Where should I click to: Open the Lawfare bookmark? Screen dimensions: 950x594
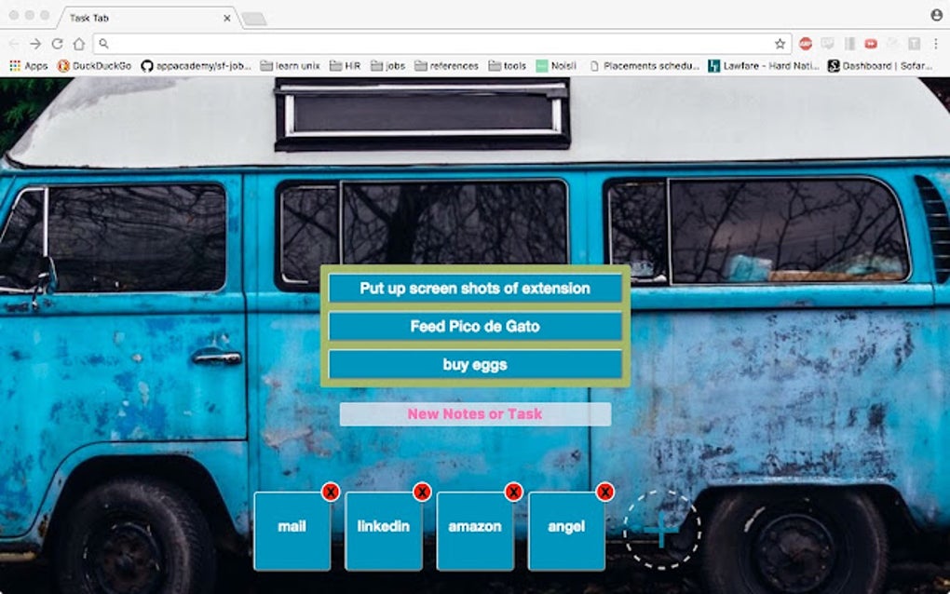pos(764,65)
